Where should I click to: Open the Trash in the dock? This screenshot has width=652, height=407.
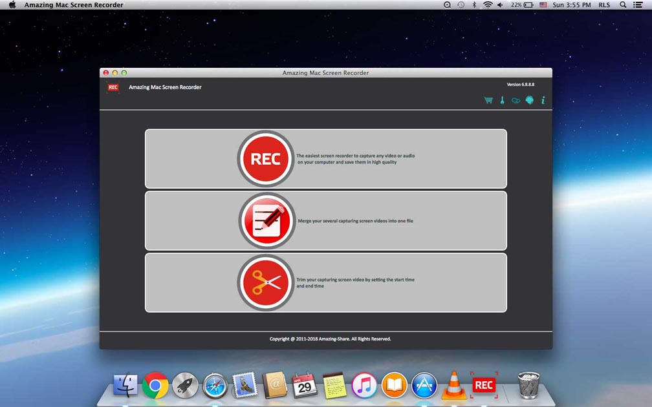pos(528,385)
